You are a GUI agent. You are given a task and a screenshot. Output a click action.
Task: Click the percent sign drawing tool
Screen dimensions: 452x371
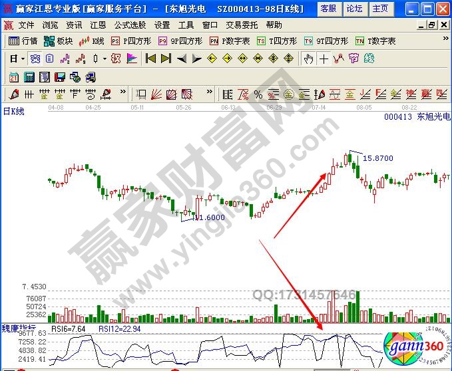tap(258, 94)
